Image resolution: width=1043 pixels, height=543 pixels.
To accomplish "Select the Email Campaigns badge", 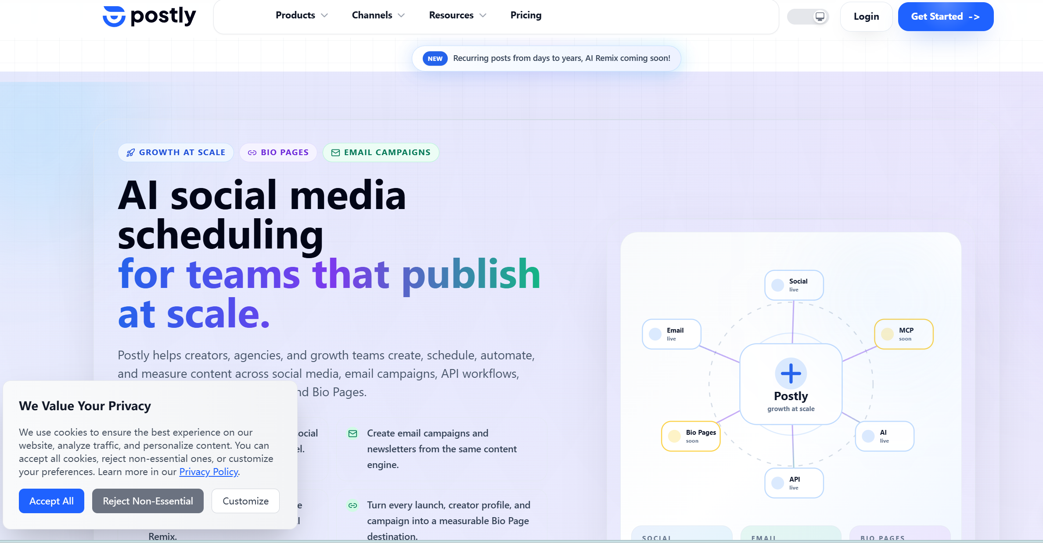I will (381, 153).
